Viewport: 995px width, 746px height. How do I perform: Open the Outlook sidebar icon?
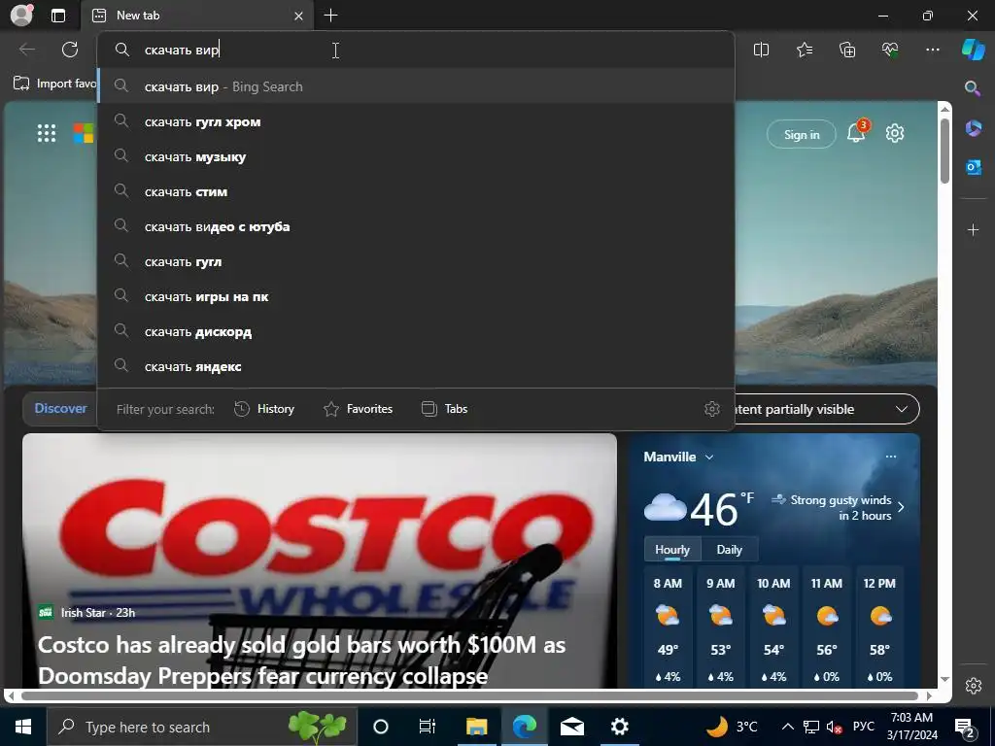[973, 167]
